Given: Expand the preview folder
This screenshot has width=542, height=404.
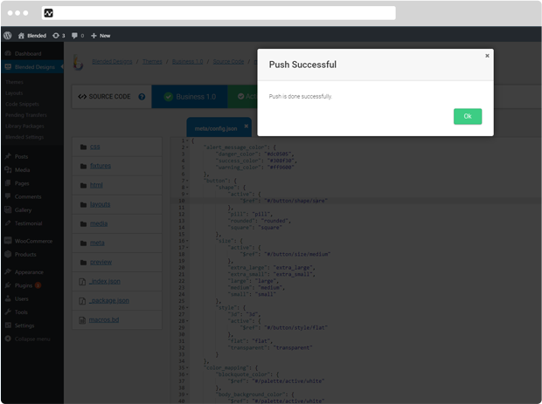Looking at the screenshot, I should (100, 262).
